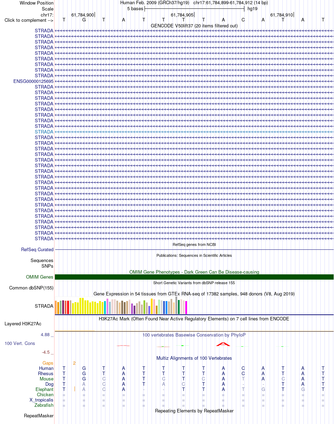Click the 4.88 PhyloP upper value

[47, 335]
